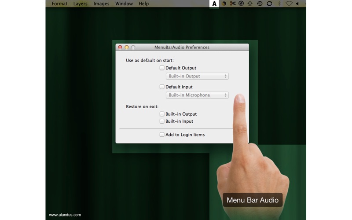Open the Images menu
Viewport: 352px width, 220px height.
[x=101, y=4]
